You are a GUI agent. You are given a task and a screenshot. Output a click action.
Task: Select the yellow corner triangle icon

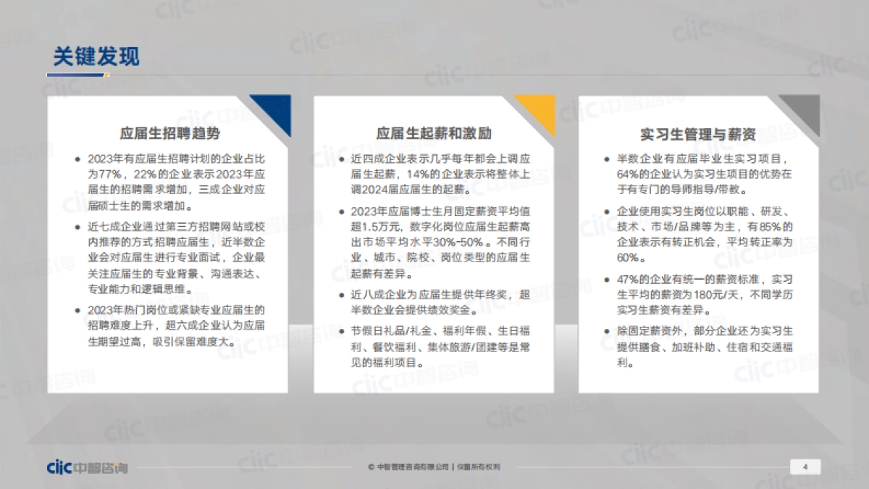[537, 110]
